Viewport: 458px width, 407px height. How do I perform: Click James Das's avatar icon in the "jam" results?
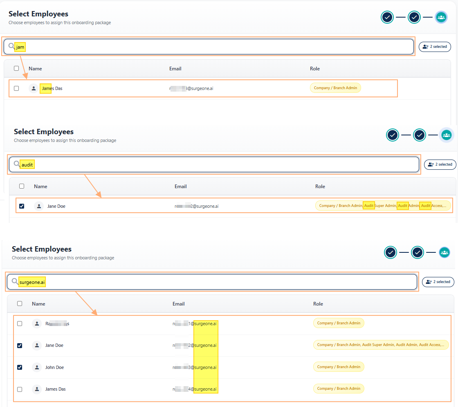point(34,88)
